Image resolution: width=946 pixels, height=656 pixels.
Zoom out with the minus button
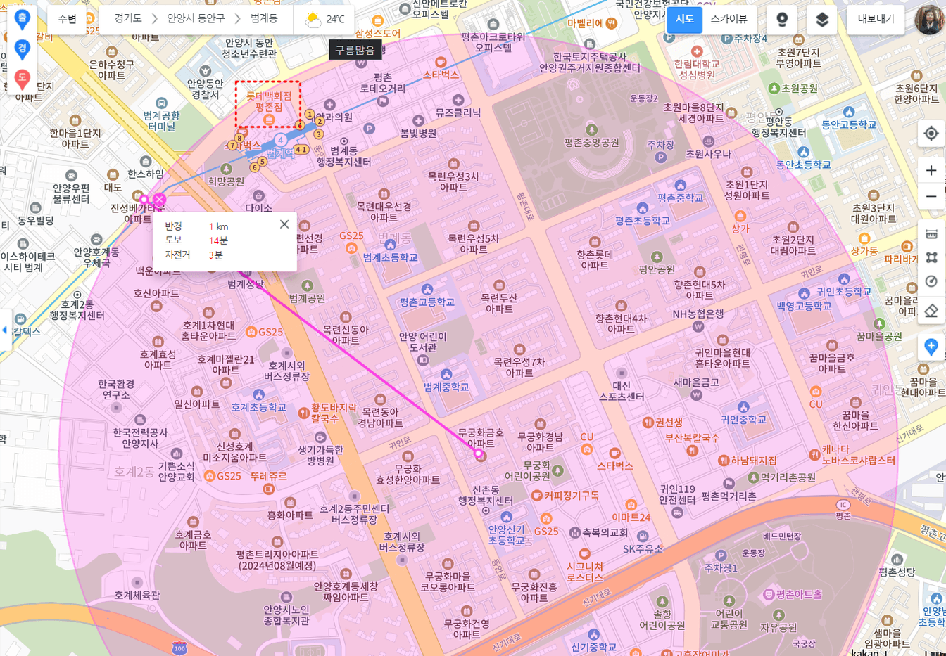coord(931,196)
